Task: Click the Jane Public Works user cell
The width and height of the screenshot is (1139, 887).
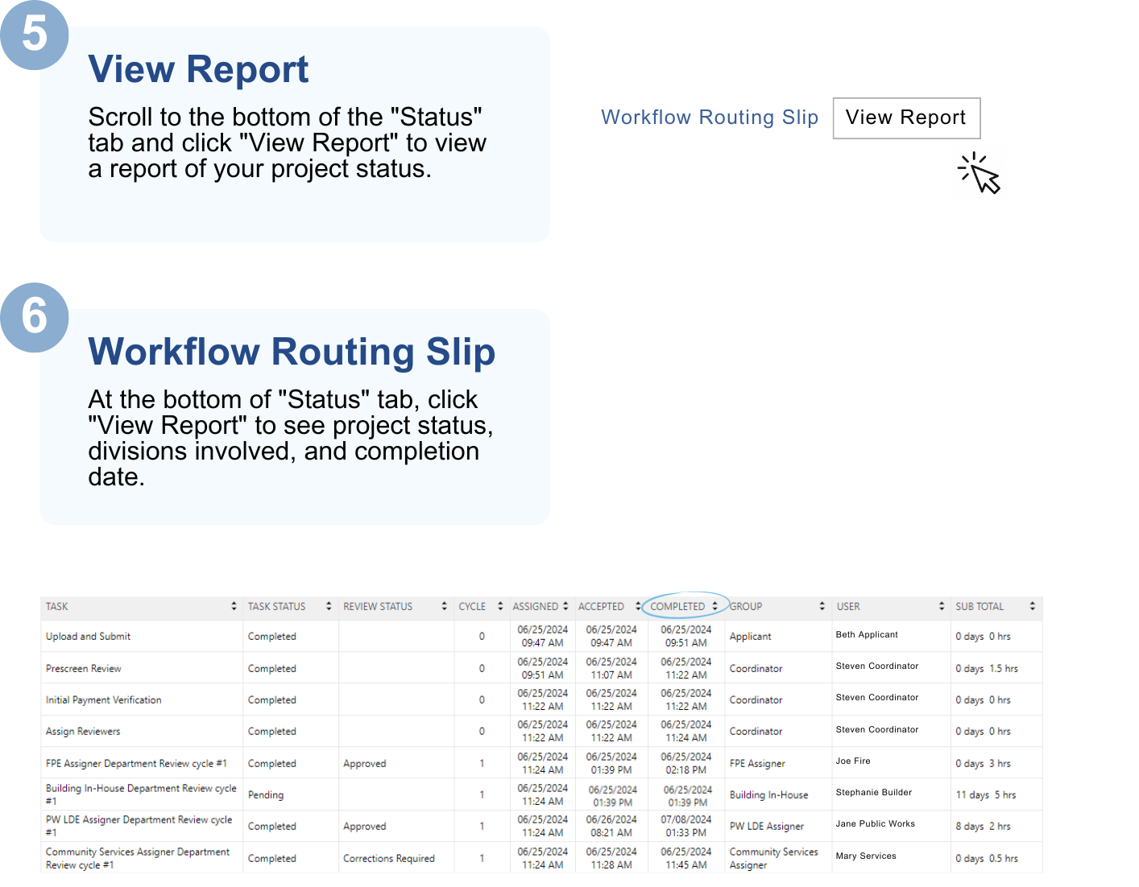Action: [x=876, y=824]
